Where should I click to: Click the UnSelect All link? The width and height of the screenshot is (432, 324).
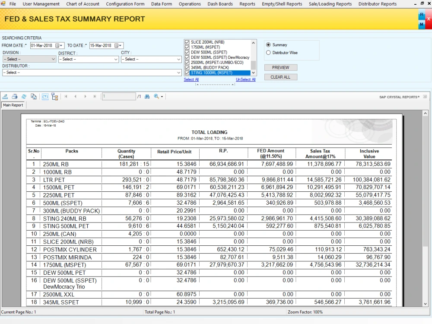point(245,79)
